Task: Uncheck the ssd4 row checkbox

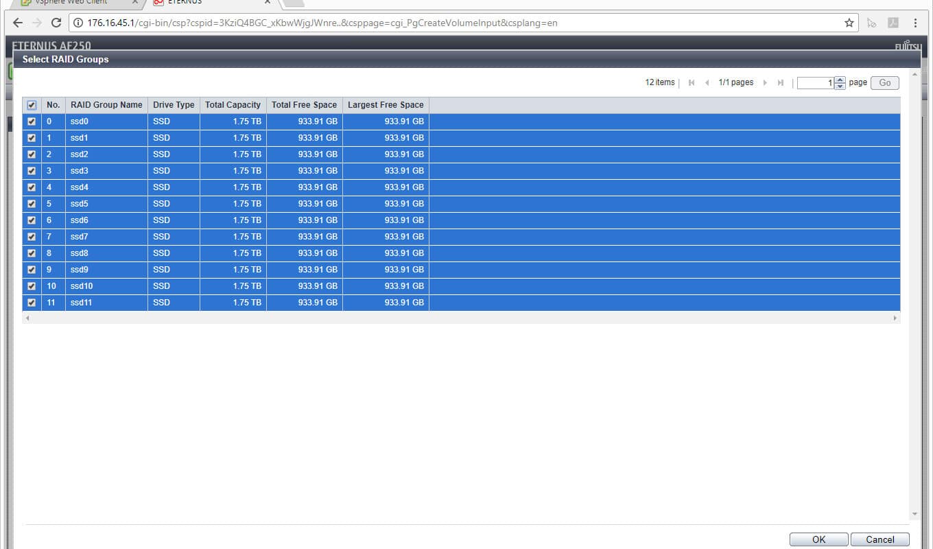Action: (32, 187)
